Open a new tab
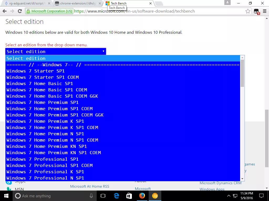The width and height of the screenshot is (269, 201). pyautogui.click(x=159, y=3)
